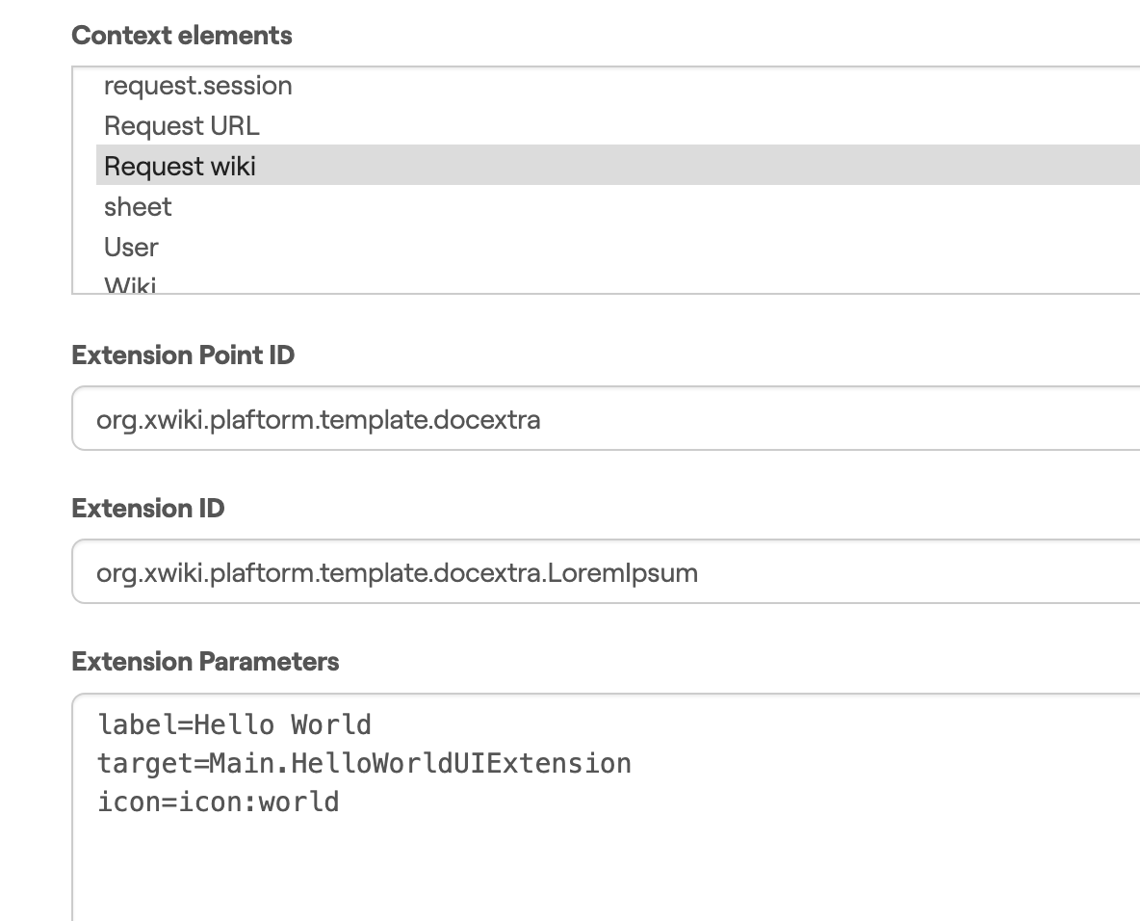Select sheet in Context elements list
The height and width of the screenshot is (921, 1140).
[138, 207]
